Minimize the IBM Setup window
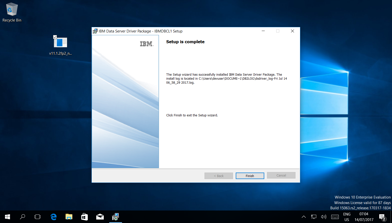The height and width of the screenshot is (223, 392). (263, 31)
